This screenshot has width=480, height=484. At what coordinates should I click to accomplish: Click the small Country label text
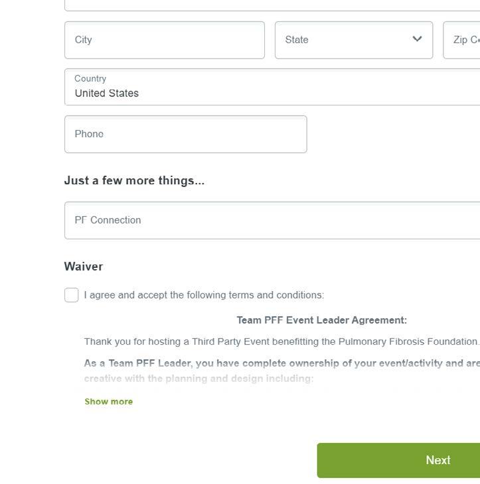(90, 78)
